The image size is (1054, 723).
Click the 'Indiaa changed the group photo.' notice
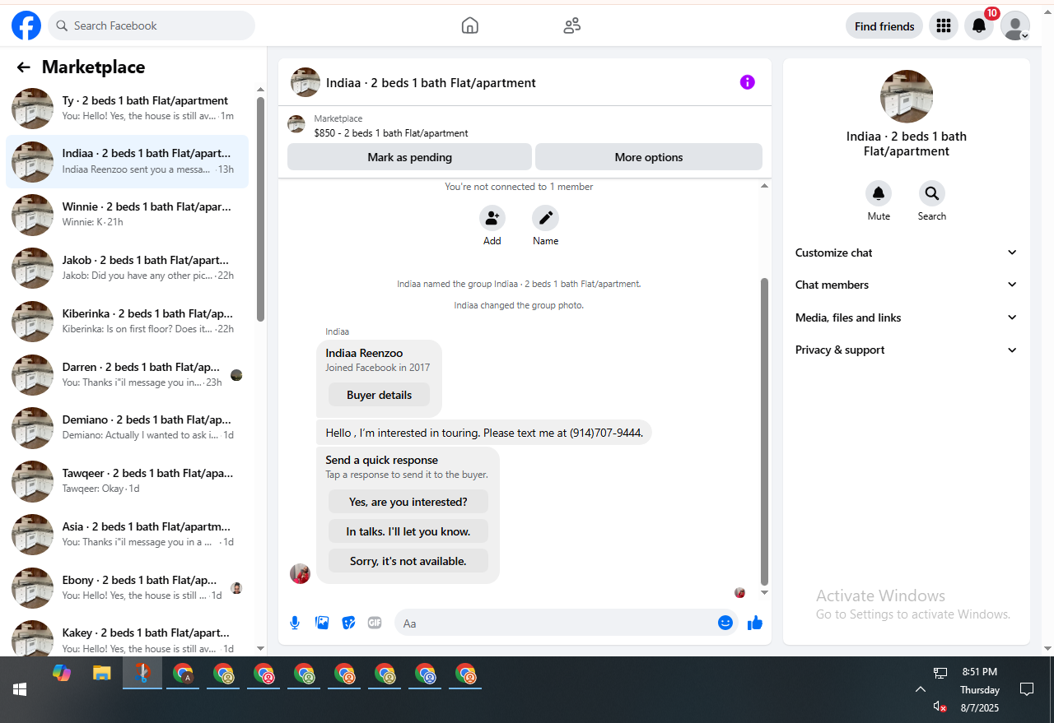tap(519, 305)
